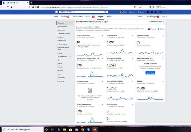Screen dimensions: 191x132
Task: Click info icon on Bestellungen card
Action: [133, 104]
